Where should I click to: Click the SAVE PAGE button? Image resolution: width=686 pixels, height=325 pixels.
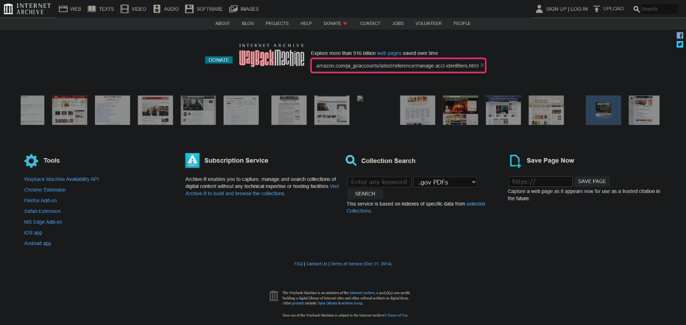(592, 182)
